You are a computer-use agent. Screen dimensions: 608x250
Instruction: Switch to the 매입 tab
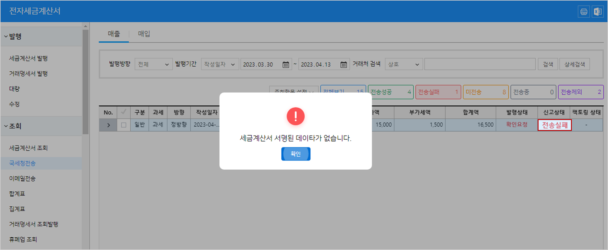point(144,34)
